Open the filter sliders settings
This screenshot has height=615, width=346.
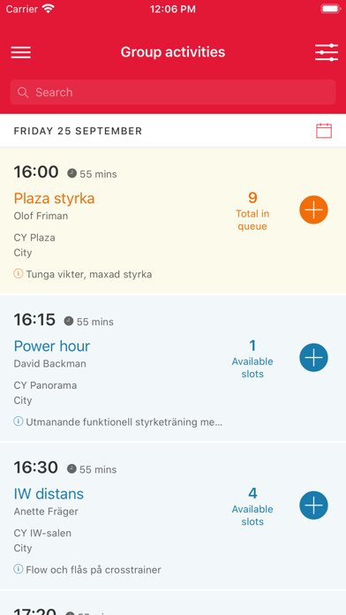pyautogui.click(x=327, y=52)
